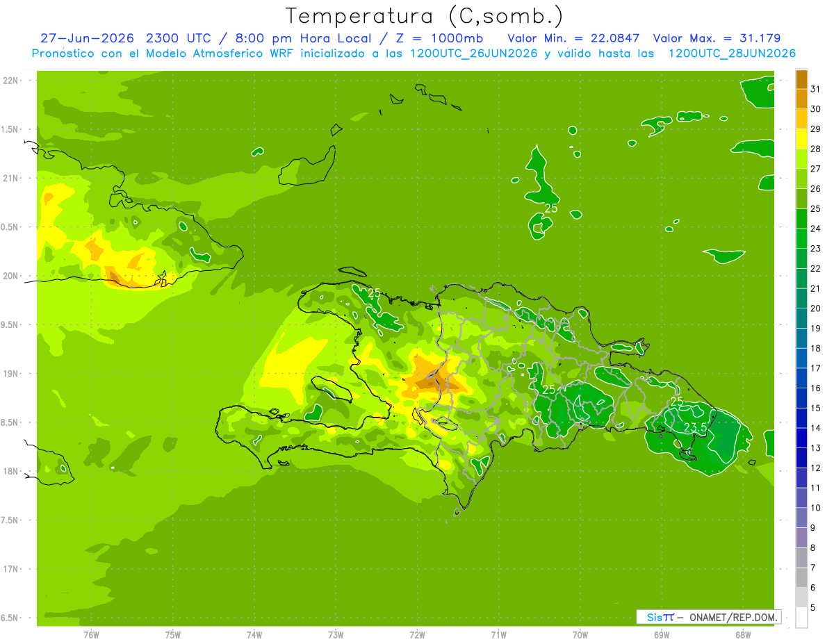Click the "18N" latitude label
834x644 pixels.
(10, 471)
